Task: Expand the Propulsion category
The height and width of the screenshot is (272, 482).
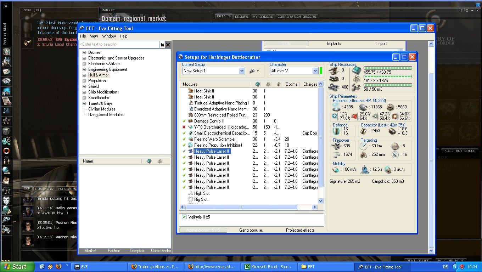Action: click(x=84, y=81)
